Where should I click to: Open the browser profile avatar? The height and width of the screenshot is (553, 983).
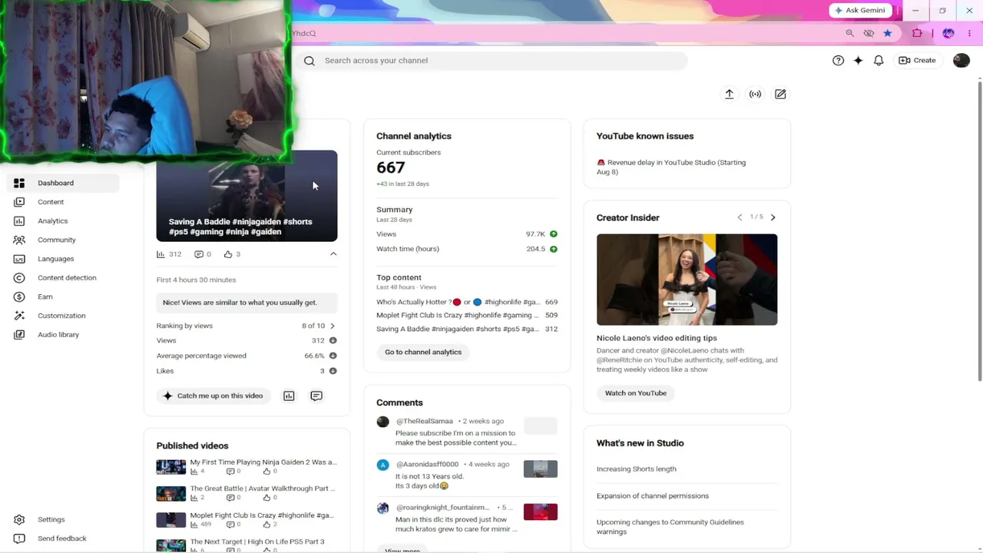pos(948,33)
